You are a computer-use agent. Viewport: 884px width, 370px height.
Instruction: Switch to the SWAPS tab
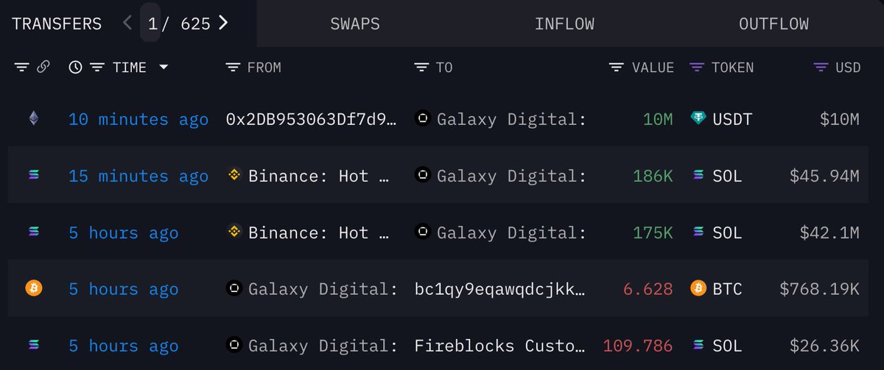pyautogui.click(x=355, y=24)
